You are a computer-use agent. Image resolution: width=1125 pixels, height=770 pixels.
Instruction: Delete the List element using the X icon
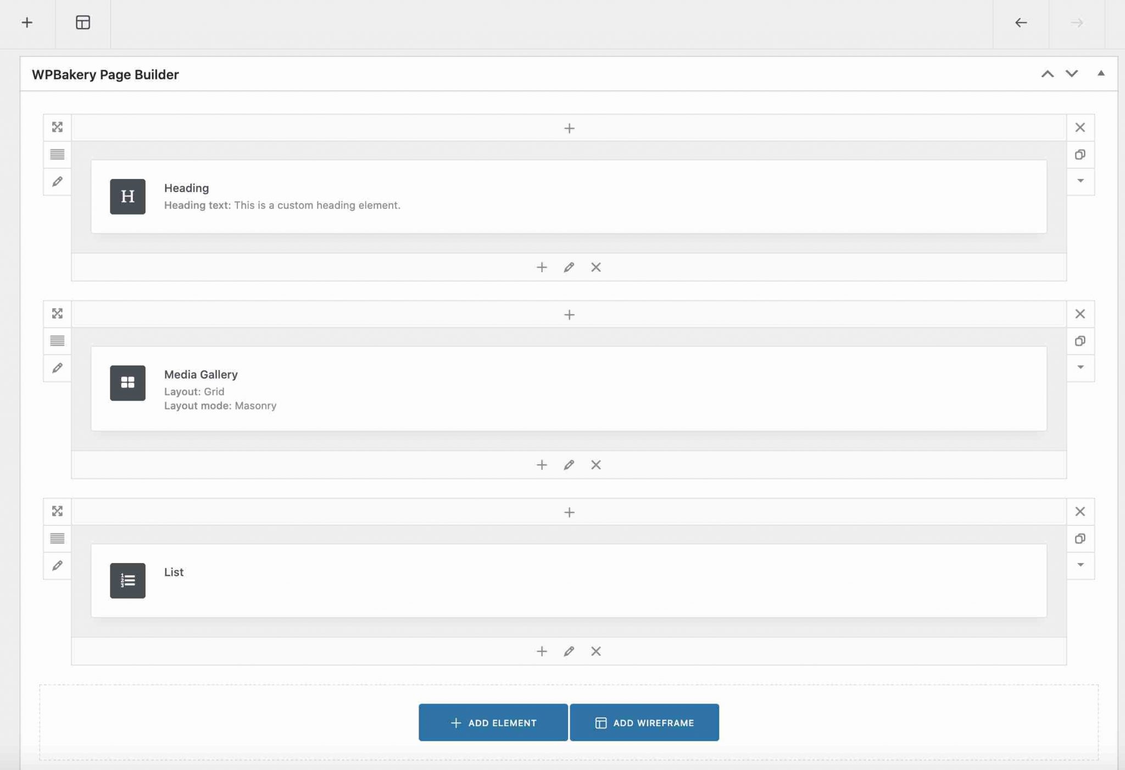595,651
